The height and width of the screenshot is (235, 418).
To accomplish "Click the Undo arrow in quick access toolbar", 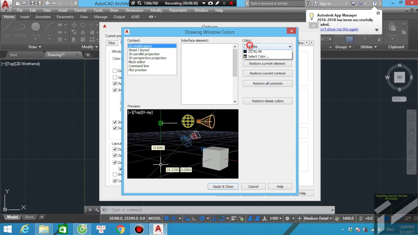I will [x=55, y=4].
